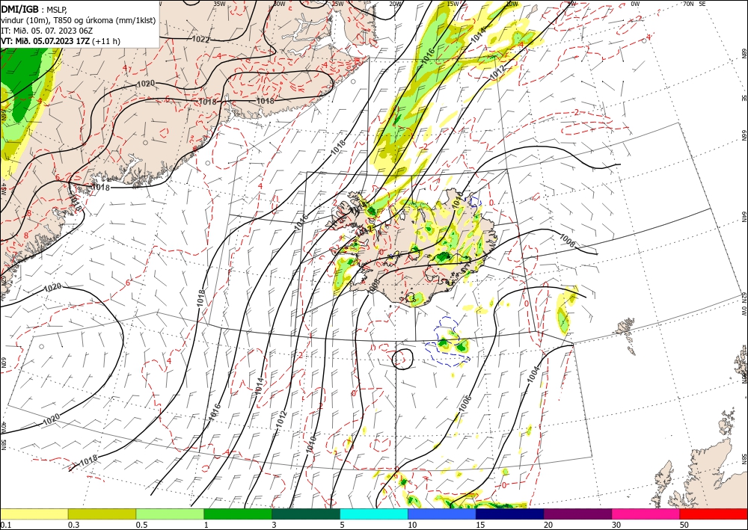Select the light green 0.5–1 legend swatch
Image resolution: width=748 pixels, height=530 pixels.
170,514
